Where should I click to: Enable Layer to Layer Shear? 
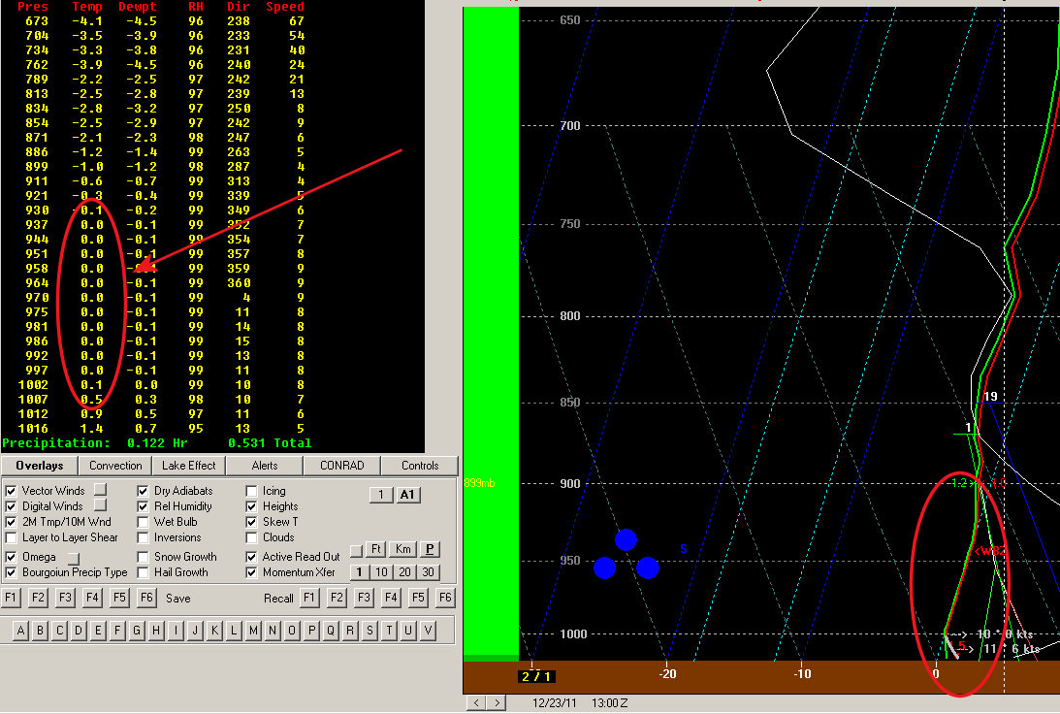pyautogui.click(x=11, y=537)
